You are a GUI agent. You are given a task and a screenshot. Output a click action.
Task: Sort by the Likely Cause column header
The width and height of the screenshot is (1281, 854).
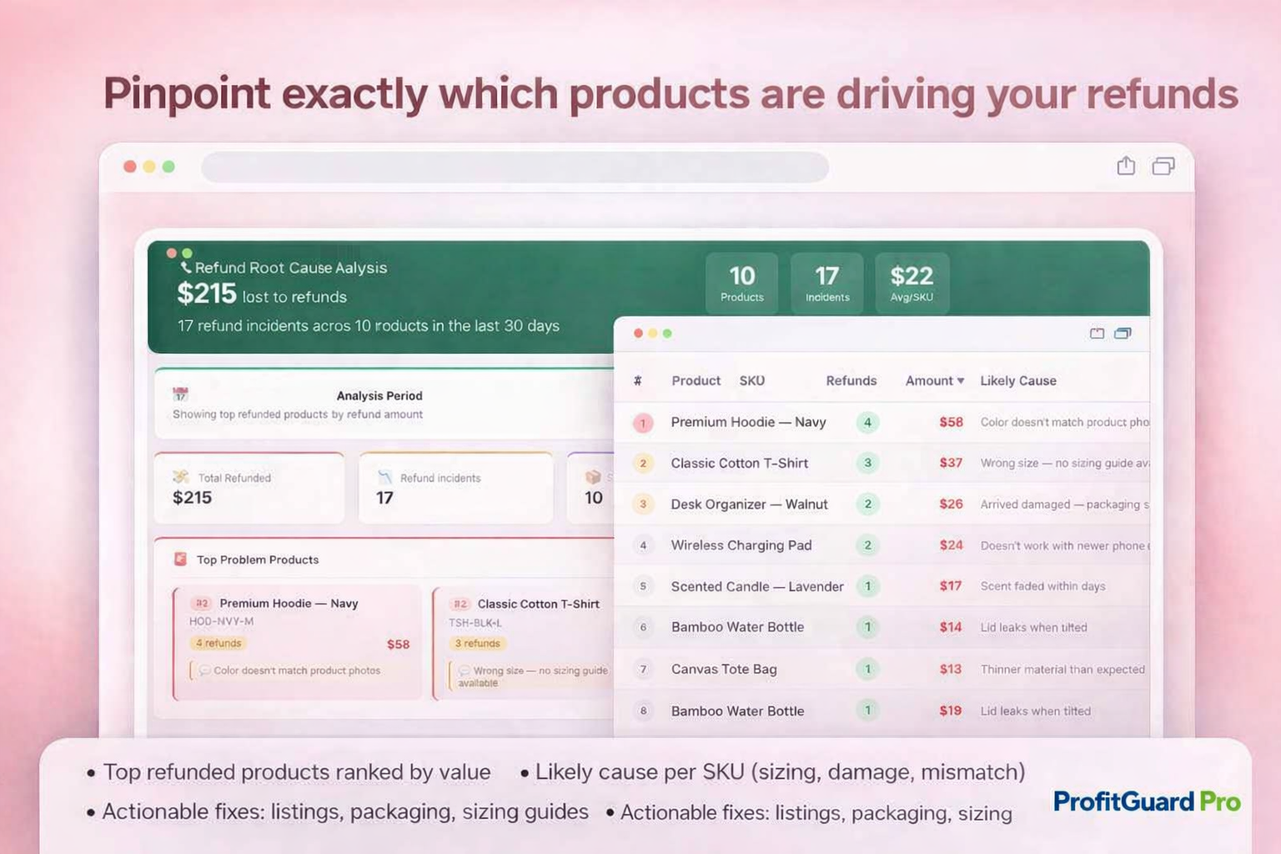(x=1017, y=380)
